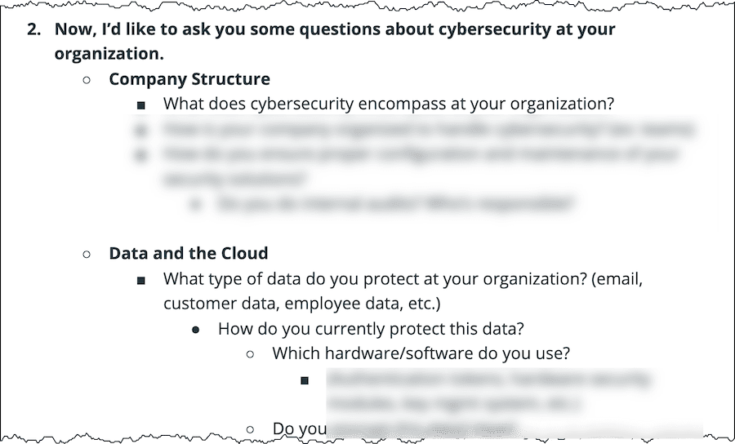
Task: Click the 'What does cybersecurity encompass' question
Action: tap(389, 104)
